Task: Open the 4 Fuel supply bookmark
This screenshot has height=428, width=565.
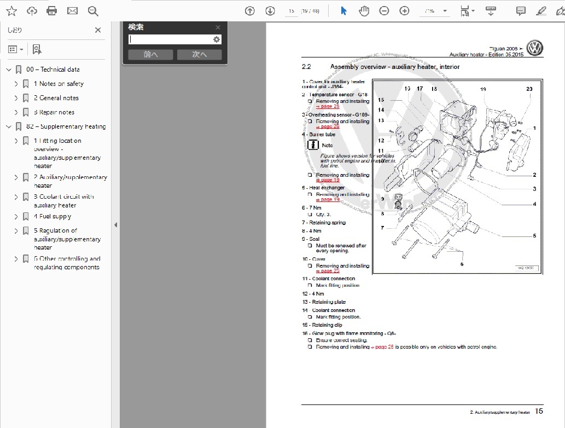Action: (53, 216)
